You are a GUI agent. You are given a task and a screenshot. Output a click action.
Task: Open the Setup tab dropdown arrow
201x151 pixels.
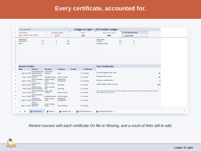[55, 111]
